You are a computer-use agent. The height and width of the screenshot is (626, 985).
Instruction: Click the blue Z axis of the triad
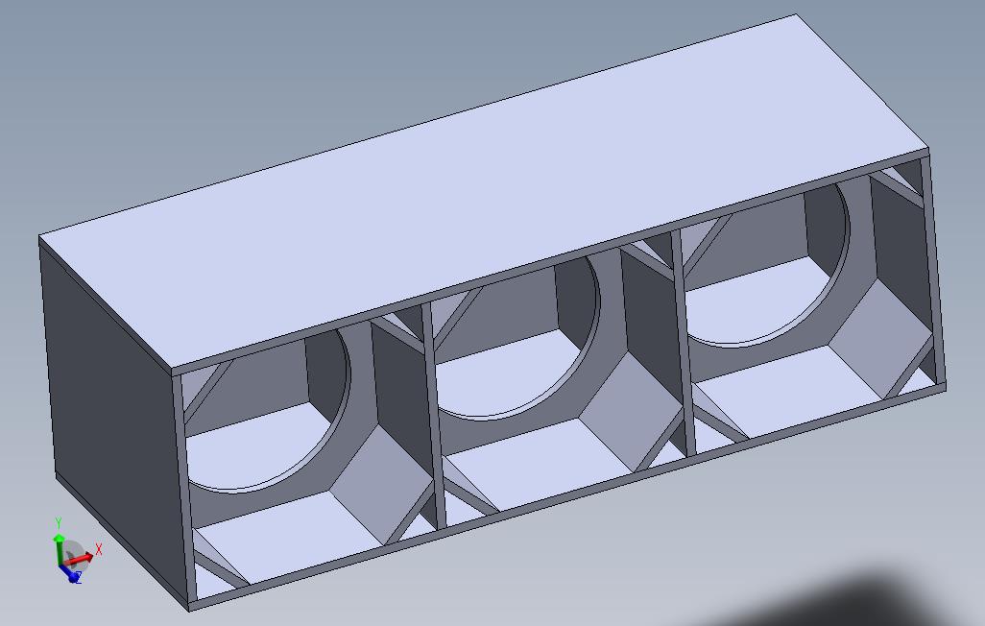click(x=69, y=573)
